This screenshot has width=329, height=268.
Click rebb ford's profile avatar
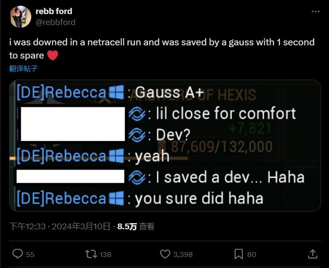(20, 17)
